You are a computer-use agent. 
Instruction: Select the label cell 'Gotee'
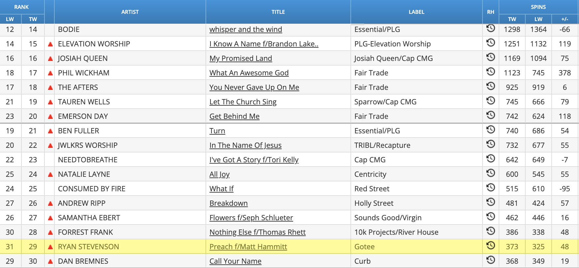tap(417, 247)
